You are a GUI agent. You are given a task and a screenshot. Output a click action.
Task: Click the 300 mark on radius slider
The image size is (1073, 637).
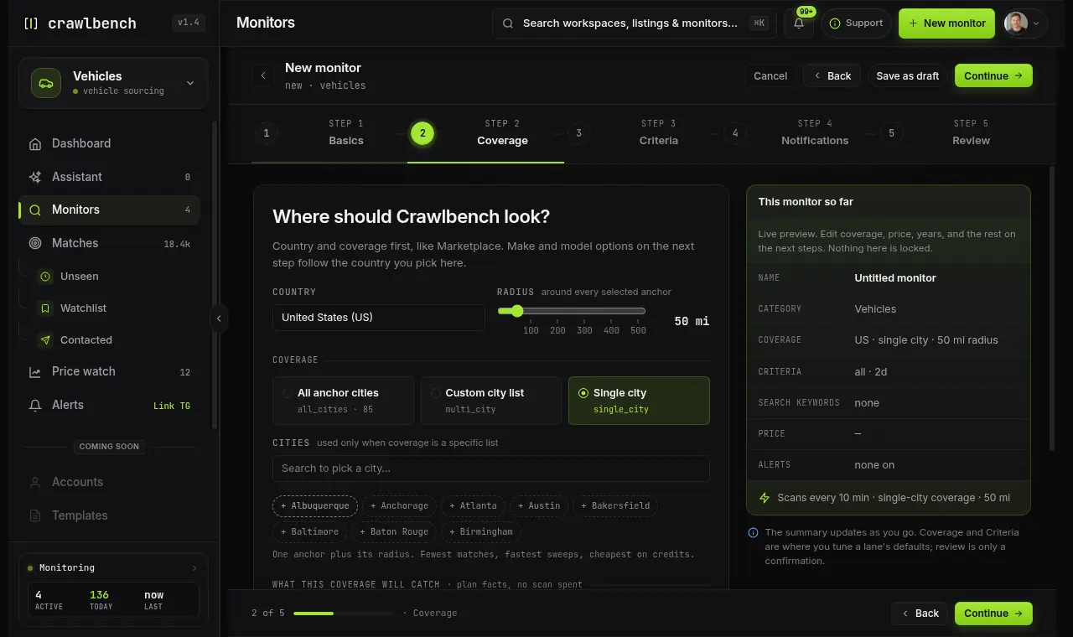585,330
